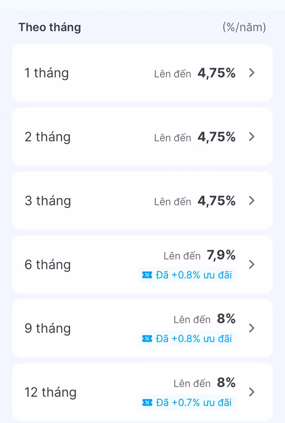The width and height of the screenshot is (285, 423).
Task: Click the coupon icon in the 6 tháng row
Action: tap(147, 275)
